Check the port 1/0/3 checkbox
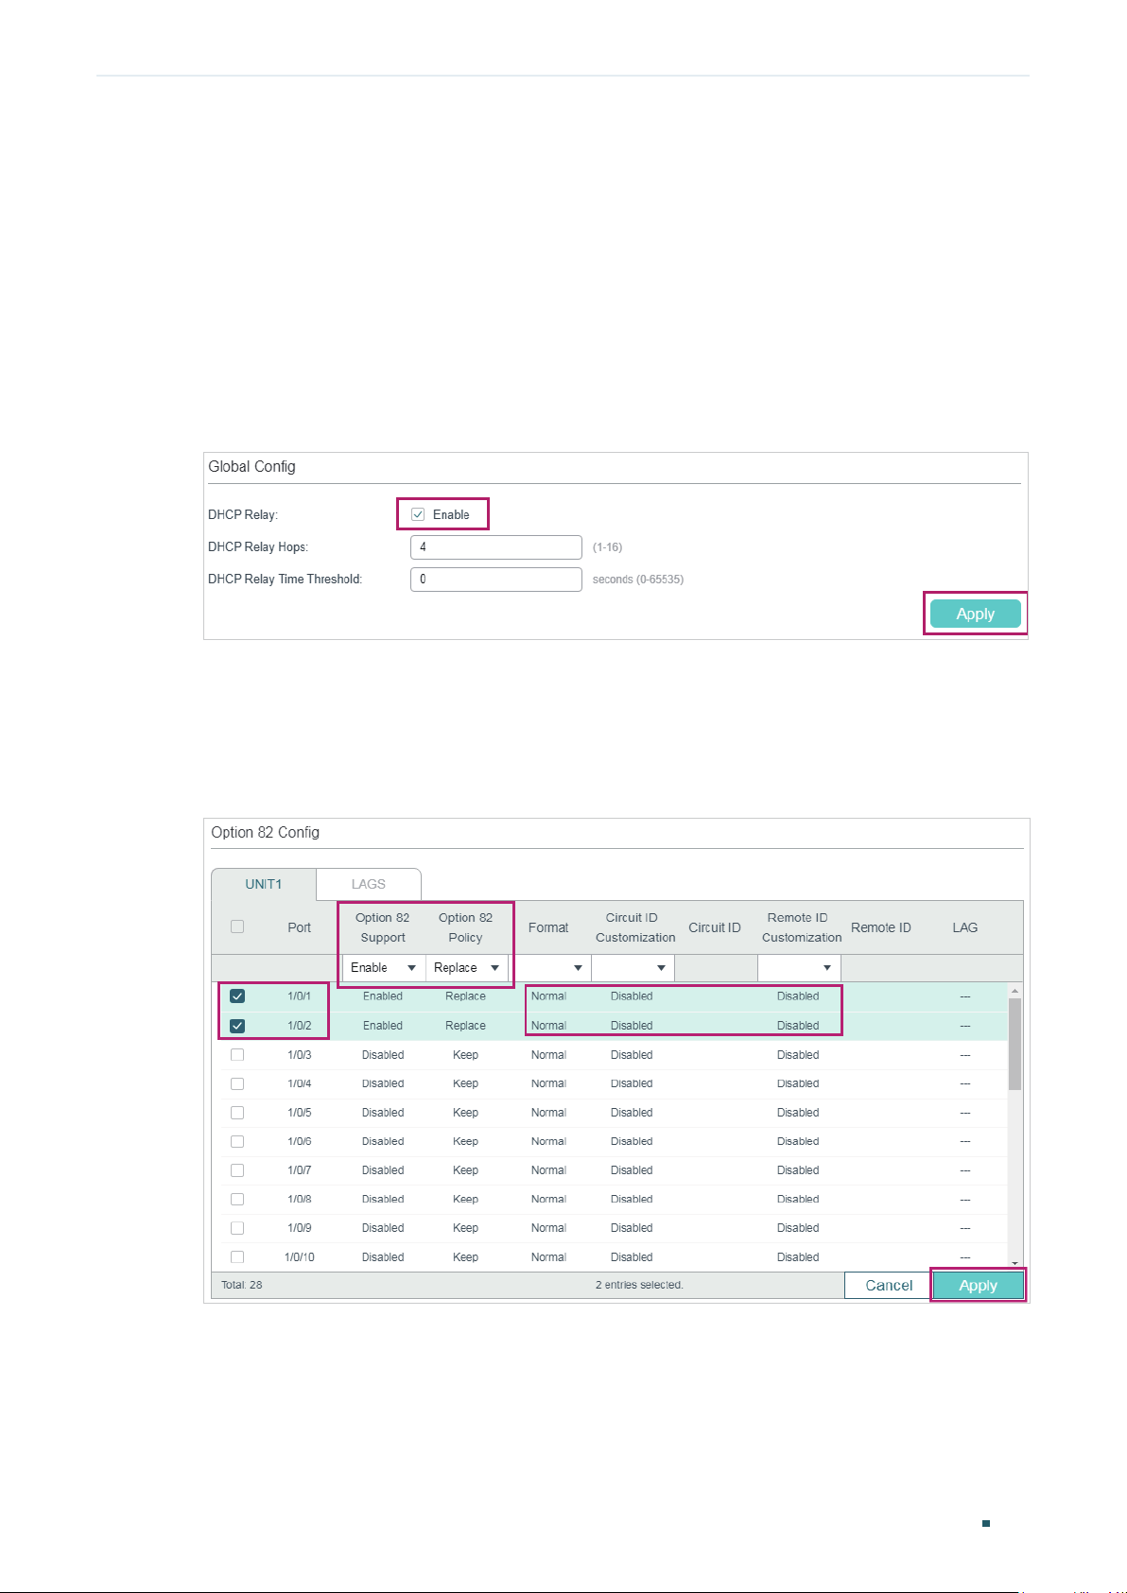The height and width of the screenshot is (1593, 1127). tap(237, 1055)
